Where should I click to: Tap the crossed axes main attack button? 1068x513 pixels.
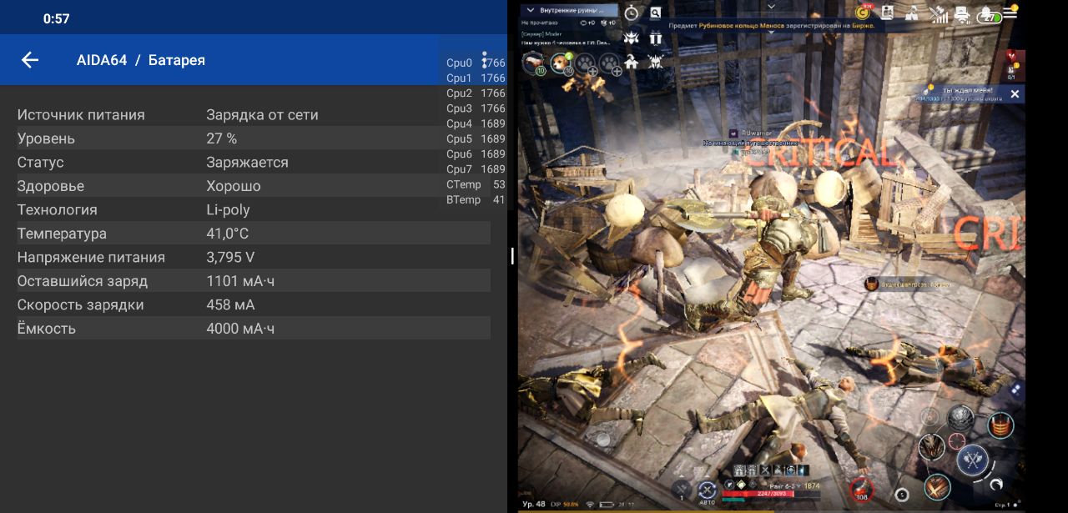click(x=972, y=459)
